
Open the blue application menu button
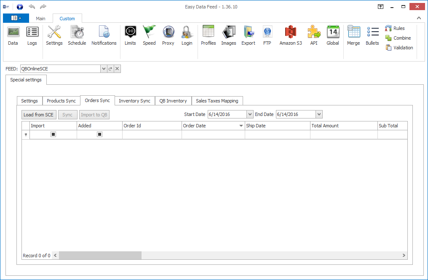point(16,18)
